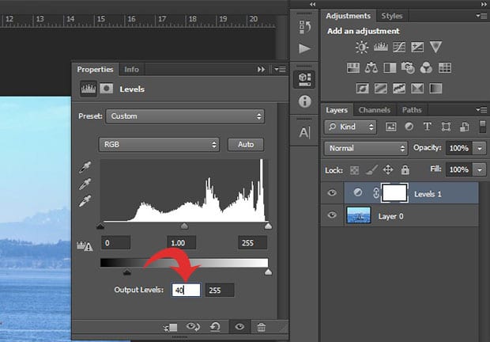
Task: Open the Kind filter dropdown
Action: coord(350,127)
